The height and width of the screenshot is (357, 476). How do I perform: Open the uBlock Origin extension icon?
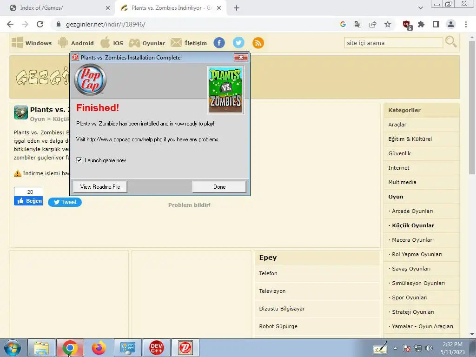[407, 25]
